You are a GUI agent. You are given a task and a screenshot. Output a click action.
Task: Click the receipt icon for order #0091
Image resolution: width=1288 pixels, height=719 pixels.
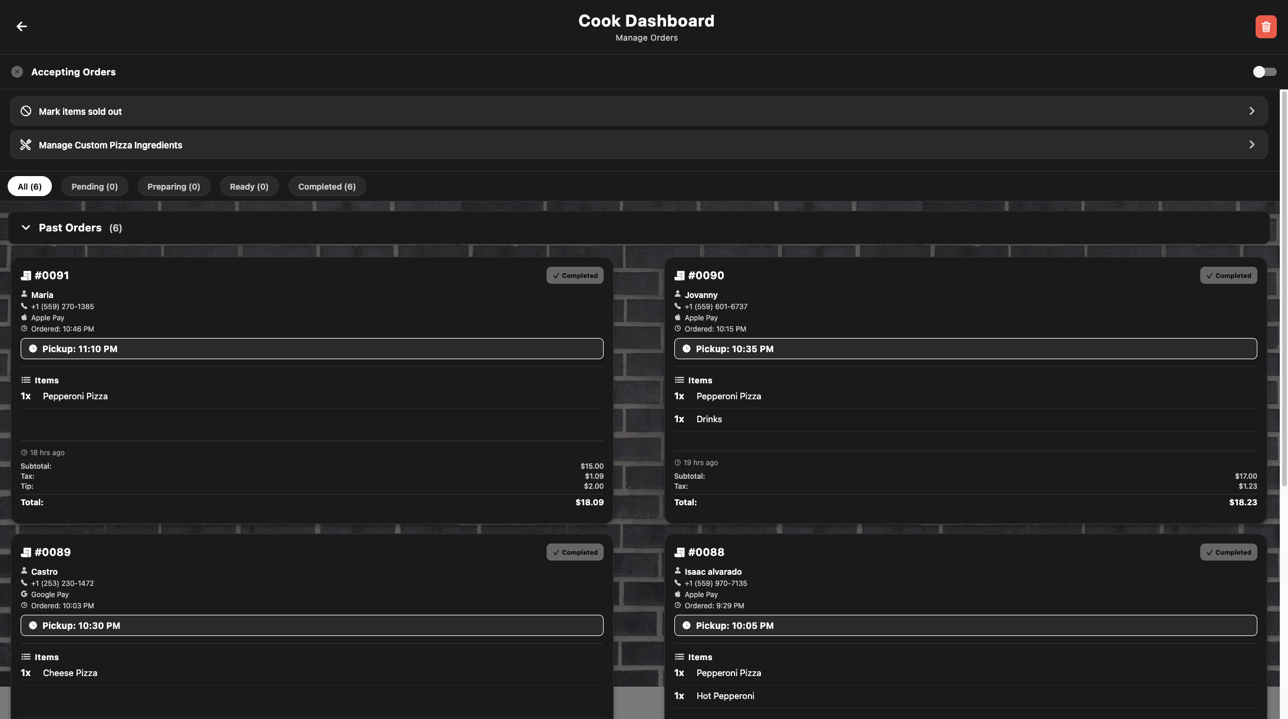(26, 276)
